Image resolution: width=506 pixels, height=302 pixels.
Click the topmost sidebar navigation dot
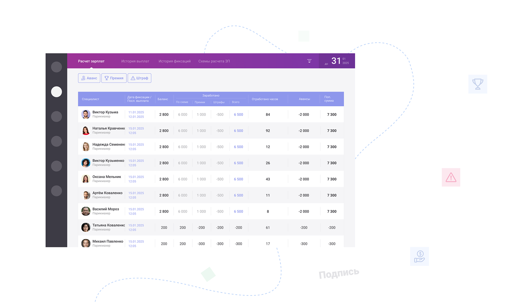56,67
